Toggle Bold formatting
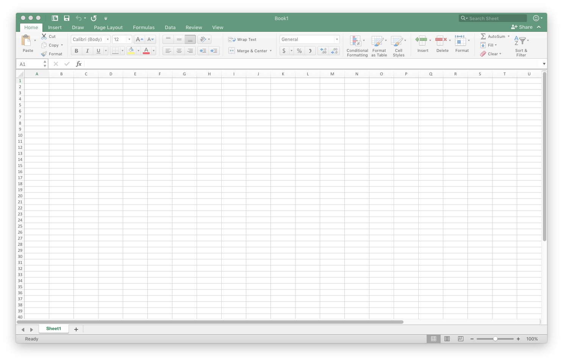The height and width of the screenshot is (362, 563). pyautogui.click(x=77, y=51)
